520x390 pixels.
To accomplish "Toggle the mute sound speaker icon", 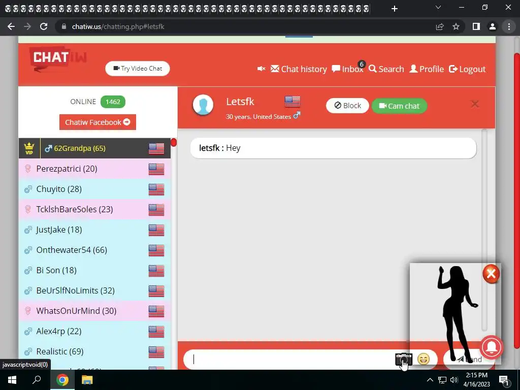I will [x=262, y=69].
